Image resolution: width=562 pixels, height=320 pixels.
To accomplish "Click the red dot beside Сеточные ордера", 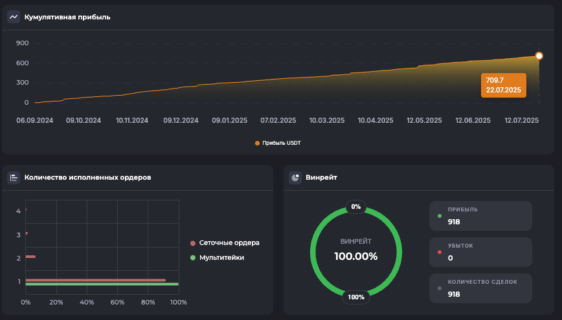I will tap(193, 243).
